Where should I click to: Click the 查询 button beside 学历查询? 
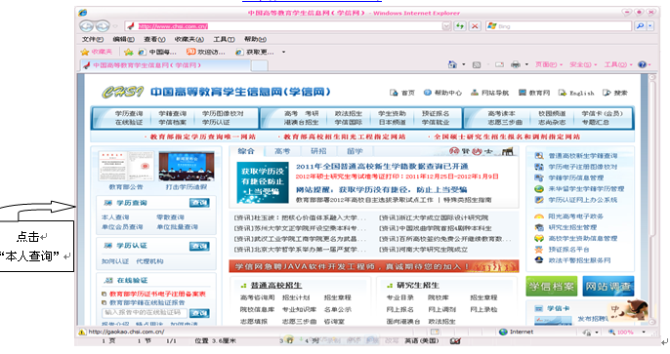pyautogui.click(x=199, y=203)
